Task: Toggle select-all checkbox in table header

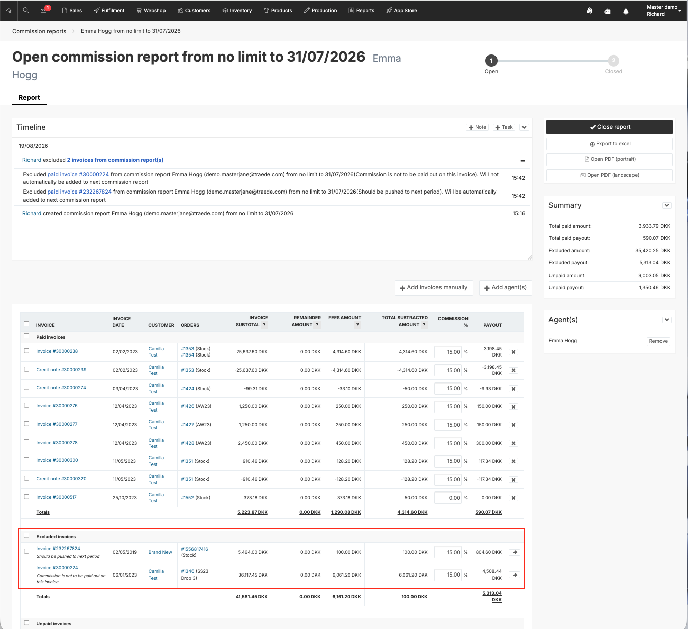Action: click(x=26, y=324)
